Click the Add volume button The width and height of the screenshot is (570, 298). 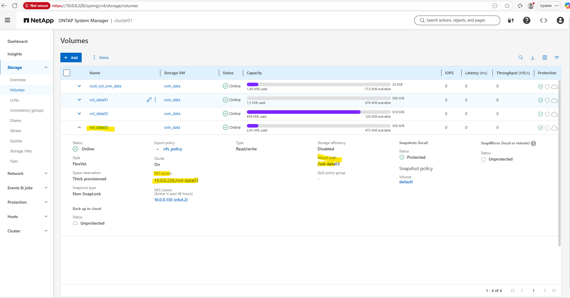pos(71,58)
